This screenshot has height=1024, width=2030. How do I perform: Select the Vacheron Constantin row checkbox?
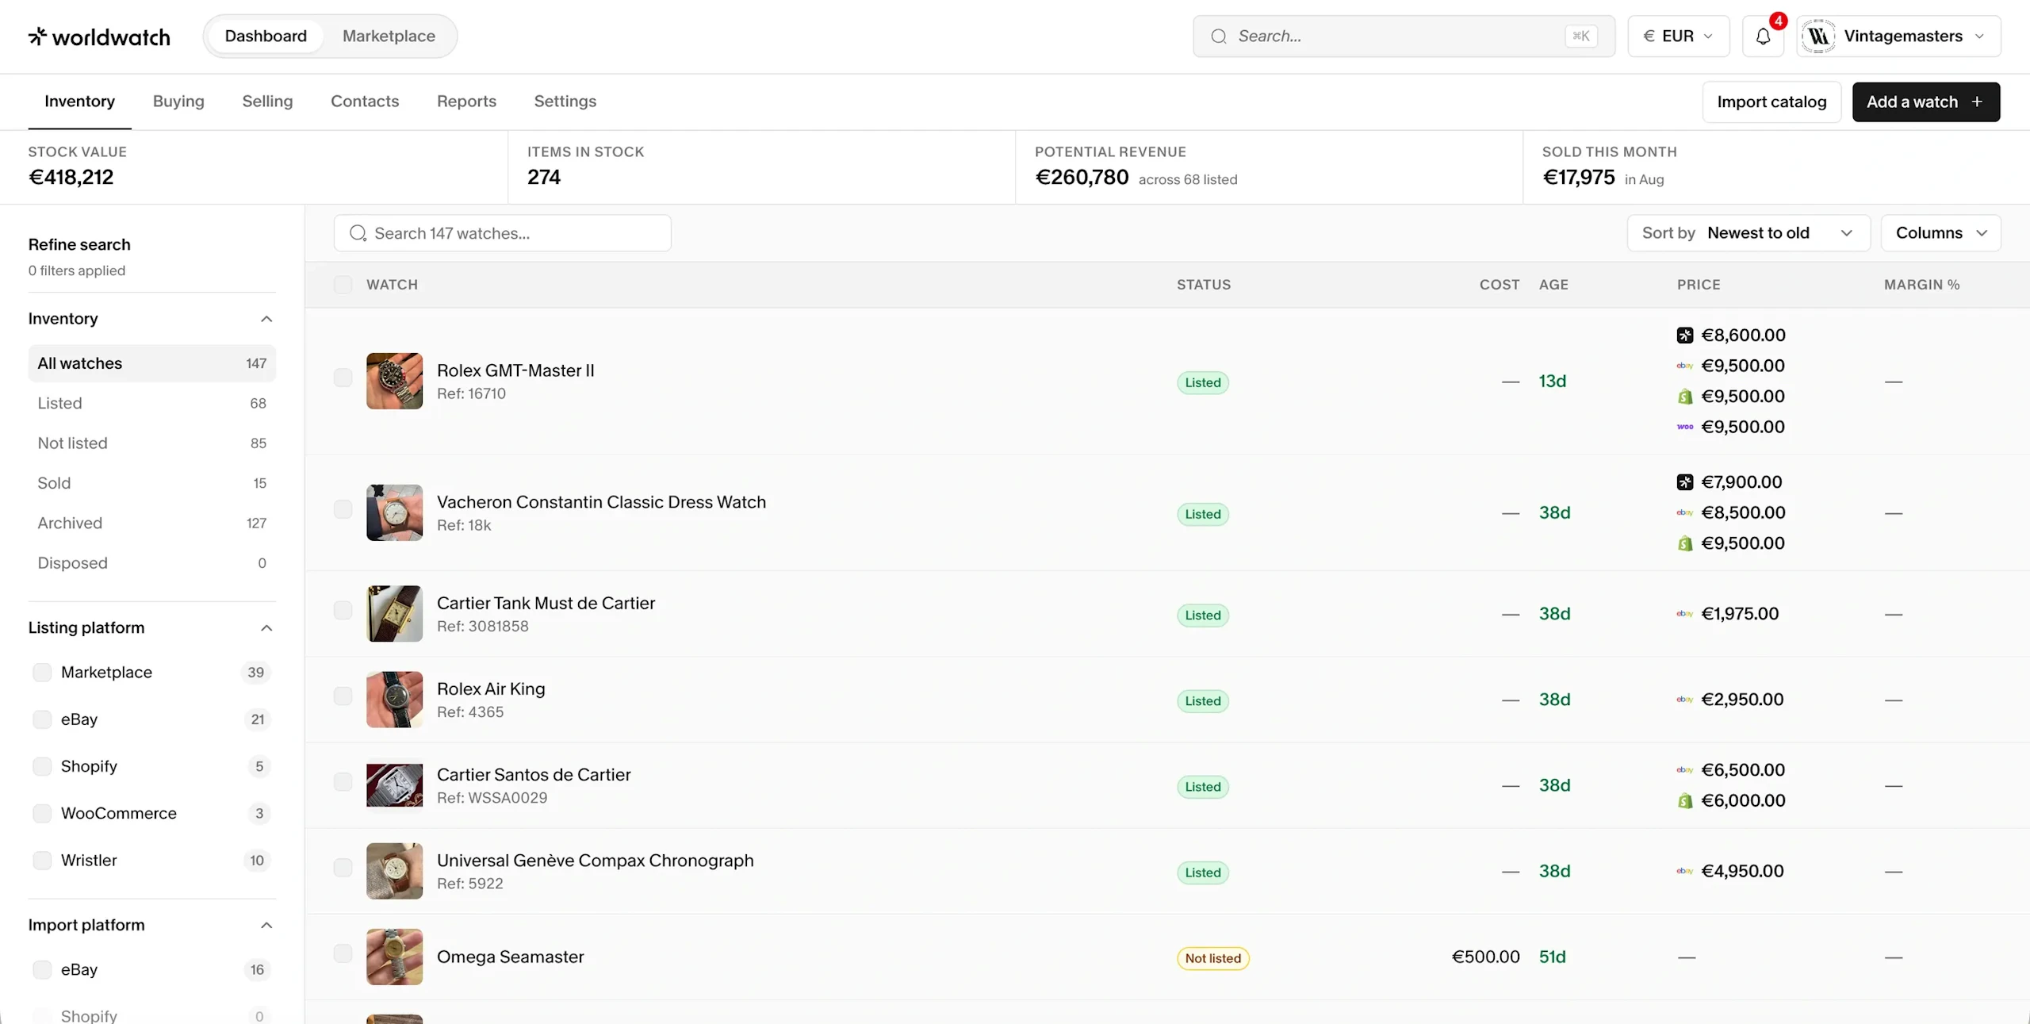point(343,509)
